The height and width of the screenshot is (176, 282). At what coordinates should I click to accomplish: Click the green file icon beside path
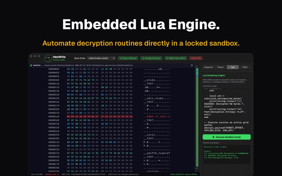click(x=31, y=65)
